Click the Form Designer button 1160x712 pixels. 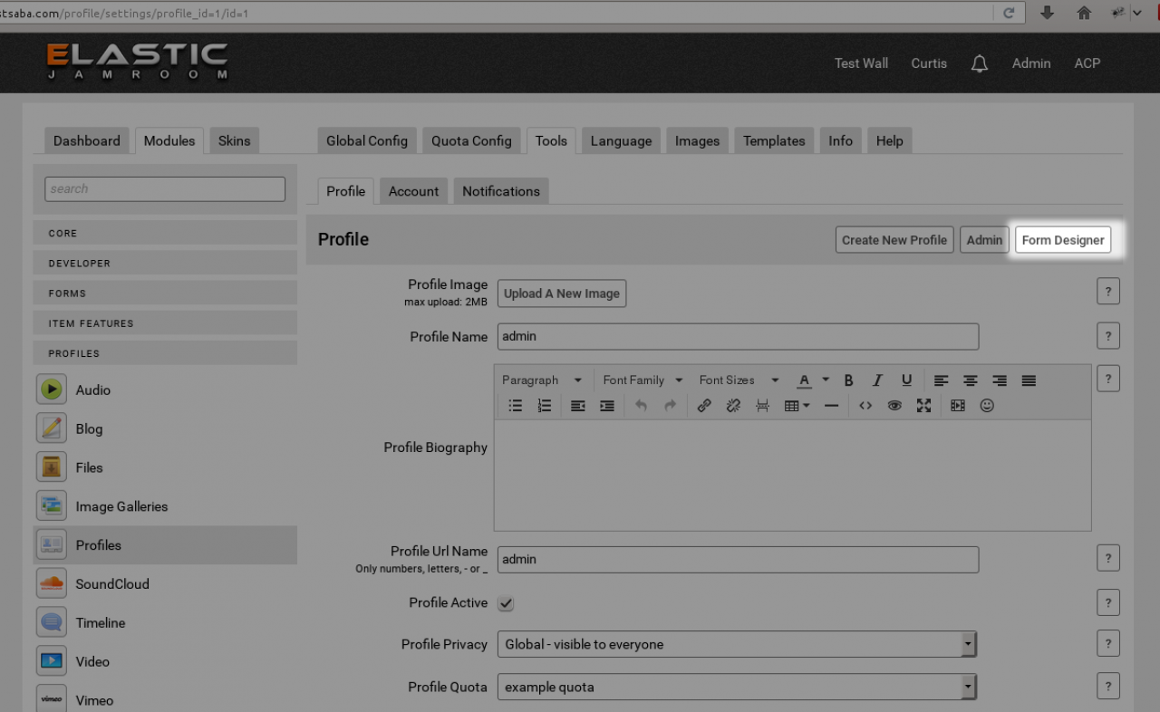click(x=1062, y=240)
